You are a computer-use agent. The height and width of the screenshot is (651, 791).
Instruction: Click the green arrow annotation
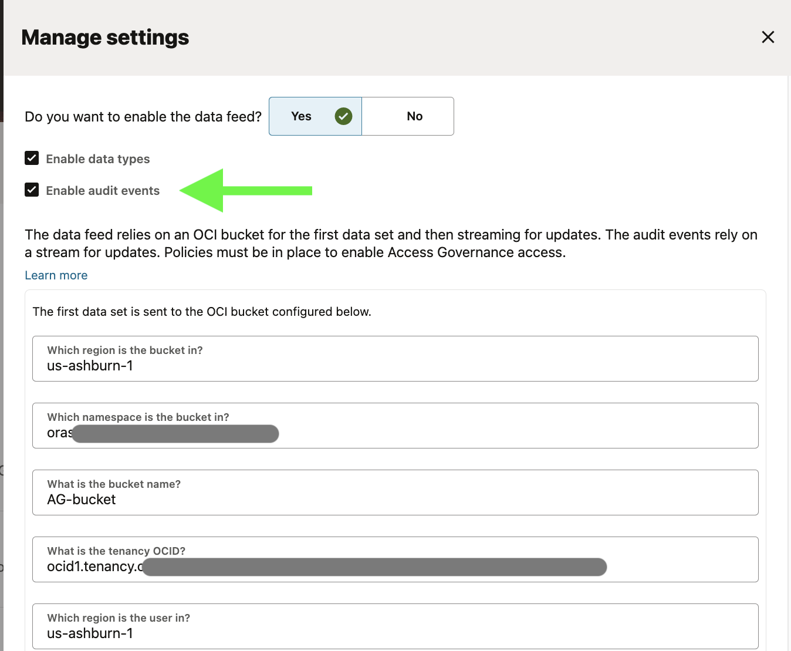(246, 190)
